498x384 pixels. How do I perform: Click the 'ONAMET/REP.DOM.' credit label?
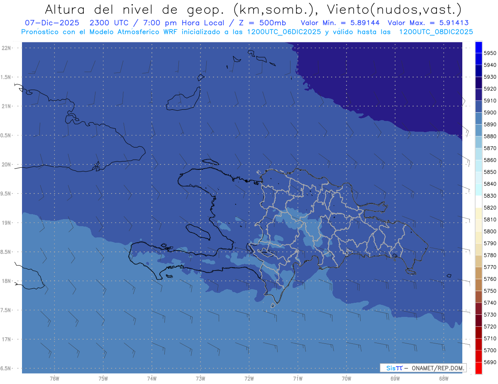(x=438, y=368)
